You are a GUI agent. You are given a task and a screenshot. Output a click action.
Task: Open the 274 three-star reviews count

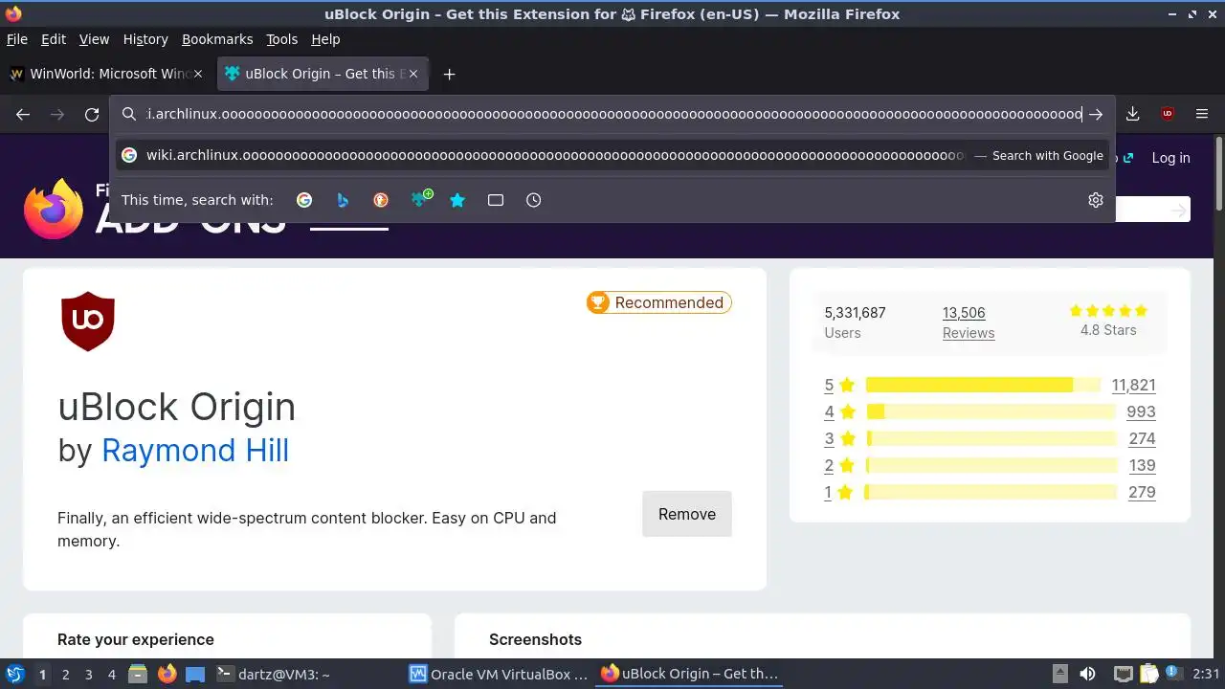(1142, 438)
